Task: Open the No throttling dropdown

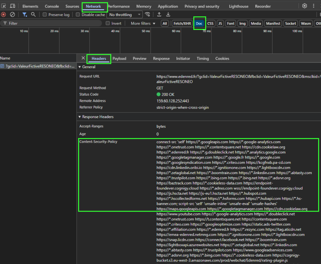Action: (124, 15)
